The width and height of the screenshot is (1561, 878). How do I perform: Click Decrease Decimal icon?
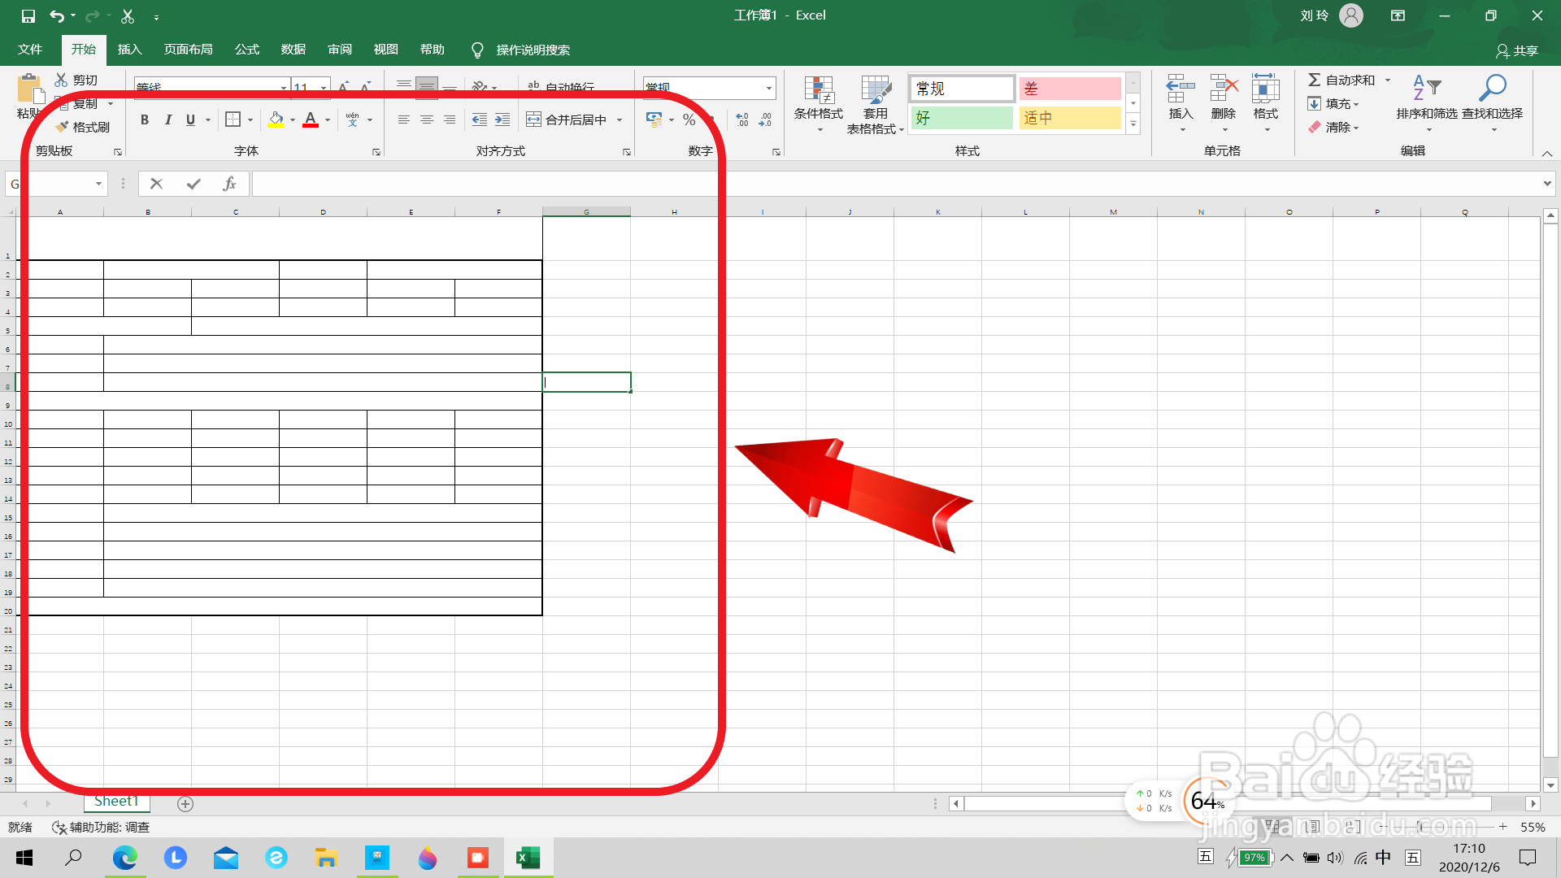click(x=765, y=120)
